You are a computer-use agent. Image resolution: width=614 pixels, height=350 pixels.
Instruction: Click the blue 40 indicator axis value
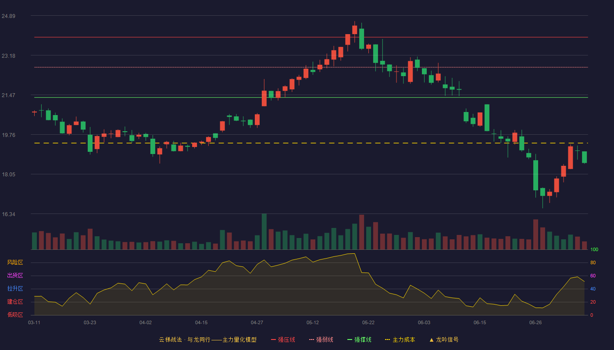pos(593,289)
